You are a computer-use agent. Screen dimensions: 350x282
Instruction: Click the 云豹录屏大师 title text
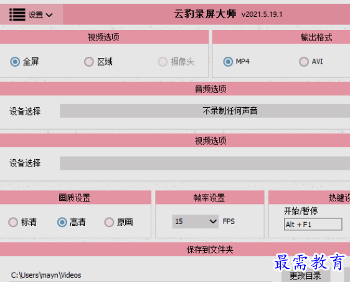point(205,14)
